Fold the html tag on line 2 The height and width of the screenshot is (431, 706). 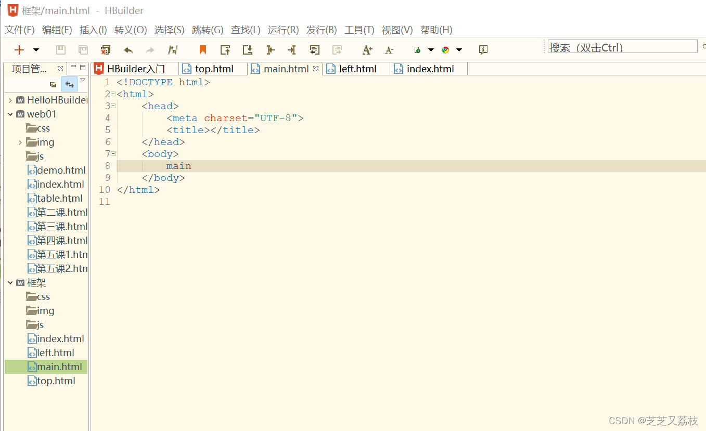(x=113, y=94)
